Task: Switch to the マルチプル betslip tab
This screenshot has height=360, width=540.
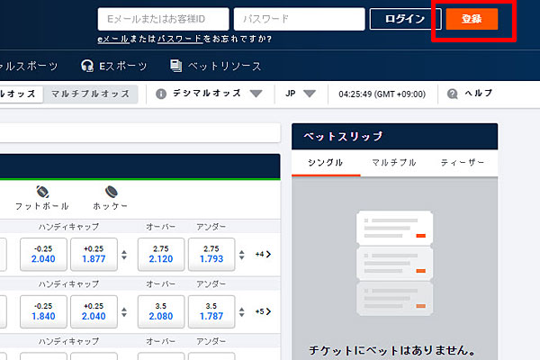Action: [394, 163]
